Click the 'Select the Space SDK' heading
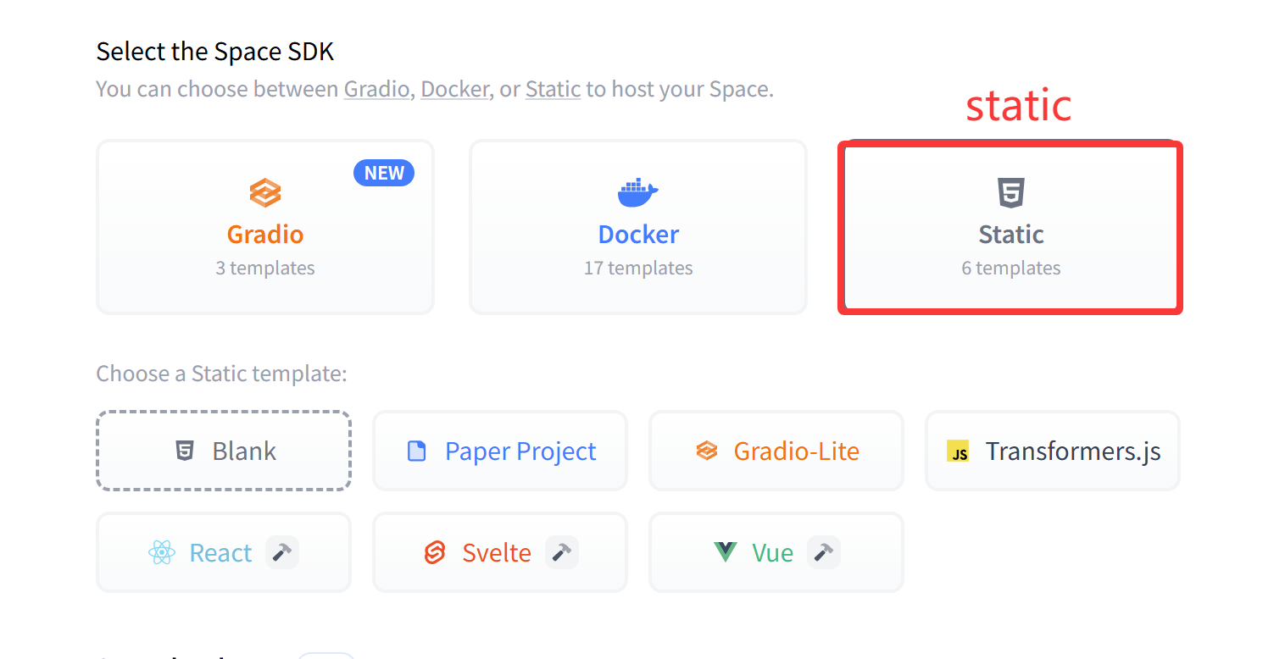 click(215, 52)
